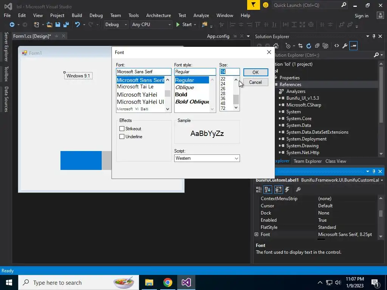387x290 pixels.
Task: Click the Properties page icon in Properties window
Action: 279,190
